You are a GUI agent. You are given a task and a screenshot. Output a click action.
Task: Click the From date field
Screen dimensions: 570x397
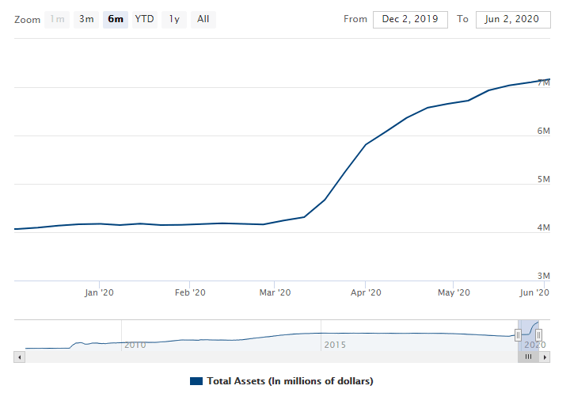point(410,19)
